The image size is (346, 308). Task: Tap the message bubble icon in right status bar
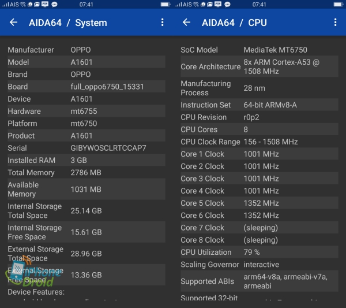227,5
